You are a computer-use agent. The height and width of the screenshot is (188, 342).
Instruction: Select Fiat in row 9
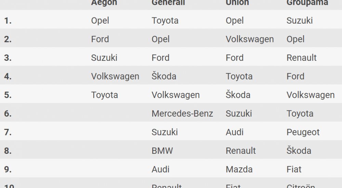[294, 169]
